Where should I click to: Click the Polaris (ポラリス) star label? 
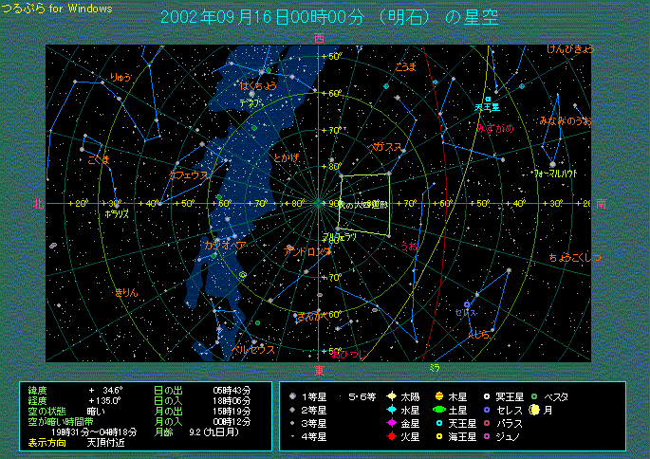click(117, 214)
